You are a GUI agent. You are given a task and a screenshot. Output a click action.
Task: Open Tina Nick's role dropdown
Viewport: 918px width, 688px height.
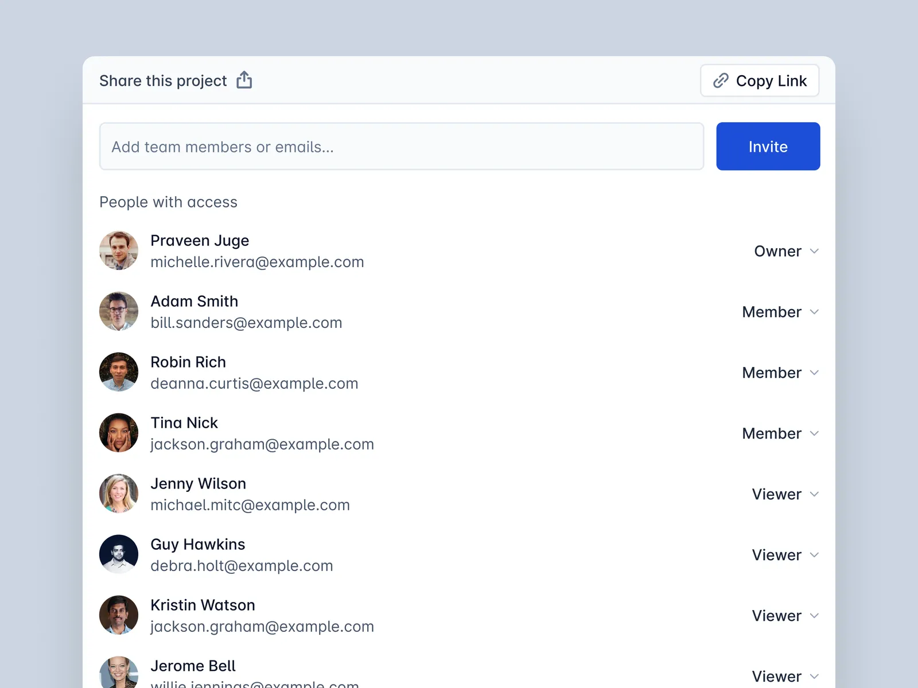(x=780, y=433)
